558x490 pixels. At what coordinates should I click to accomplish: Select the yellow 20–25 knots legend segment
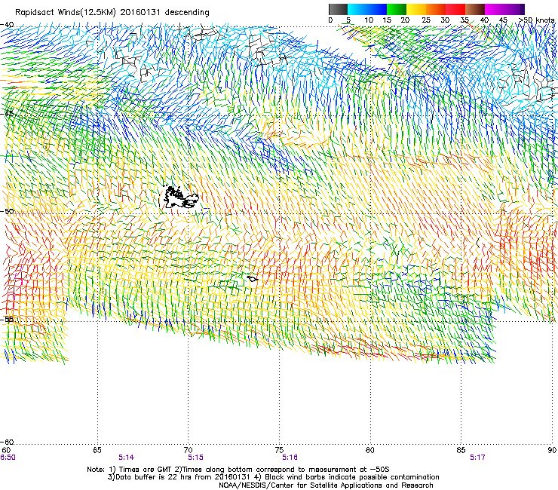(416, 9)
